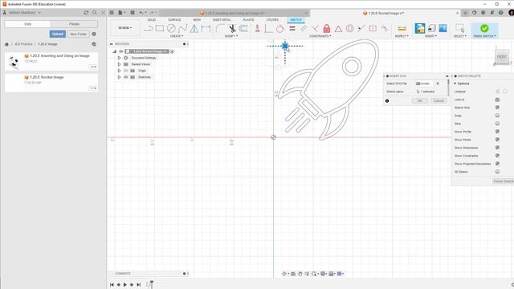Search in the data panel

coord(95,13)
